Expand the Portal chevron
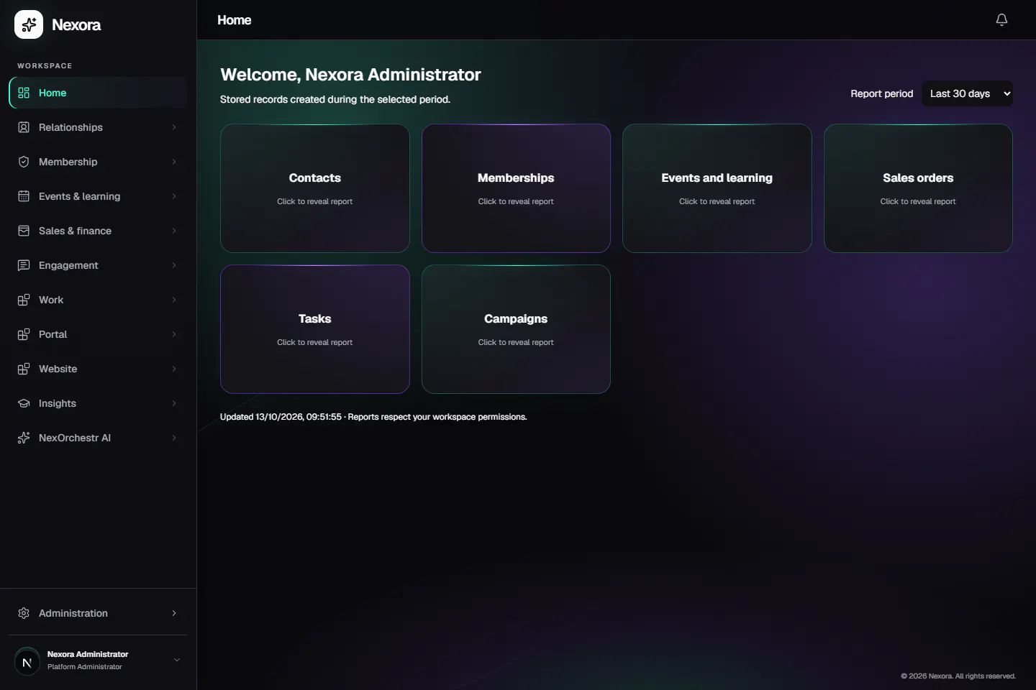This screenshot has height=690, width=1036. coord(174,334)
